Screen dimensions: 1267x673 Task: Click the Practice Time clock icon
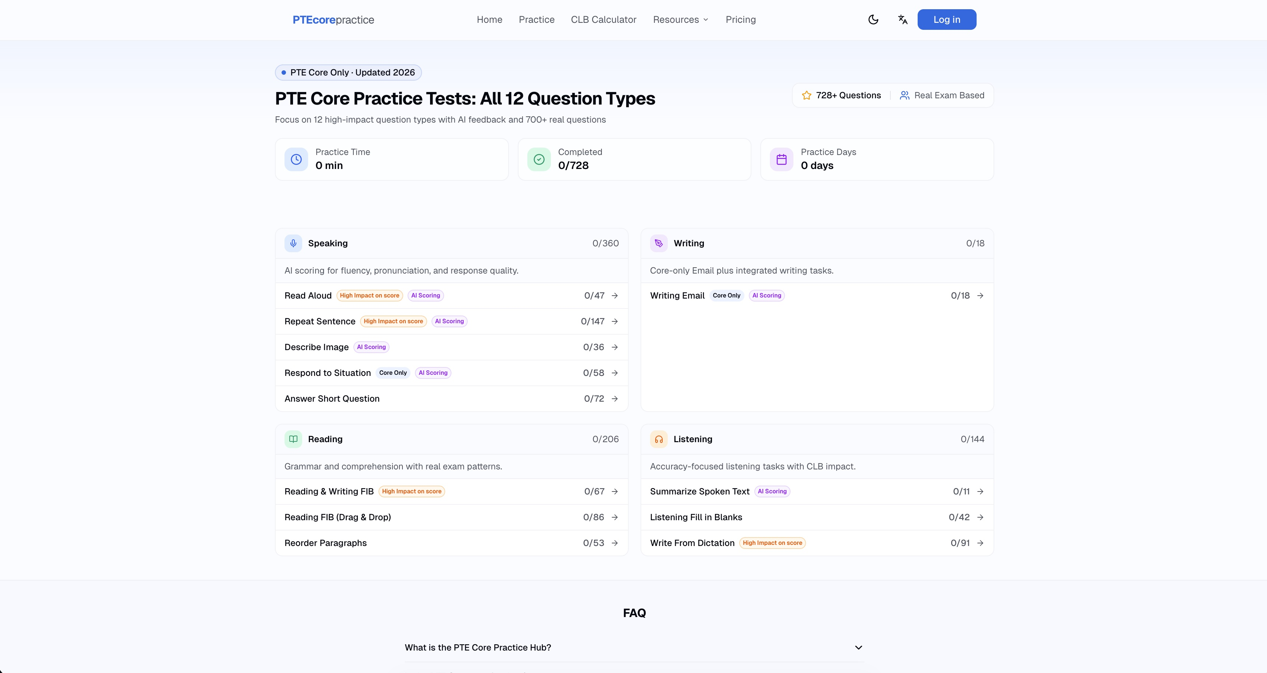point(296,159)
